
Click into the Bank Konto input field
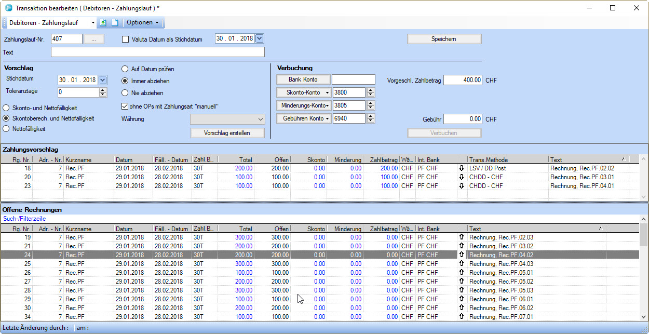coord(353,79)
